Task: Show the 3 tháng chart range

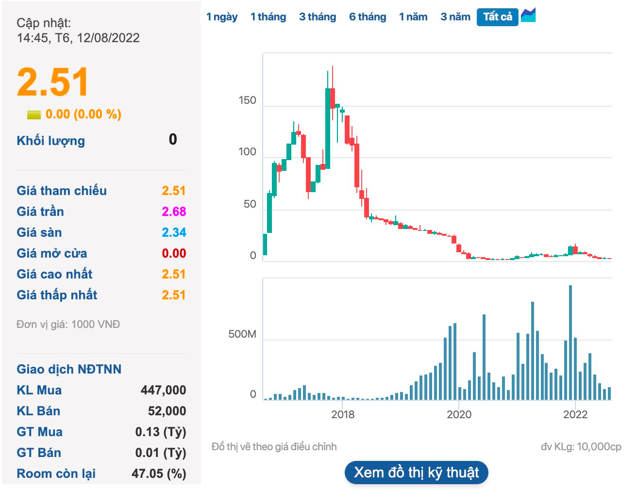Action: click(318, 17)
